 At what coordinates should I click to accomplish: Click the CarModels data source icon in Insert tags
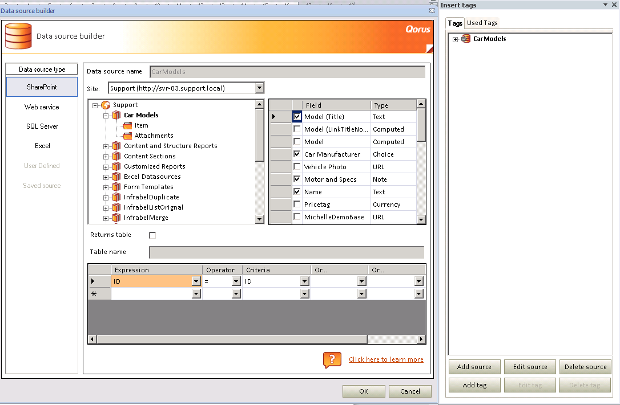466,39
